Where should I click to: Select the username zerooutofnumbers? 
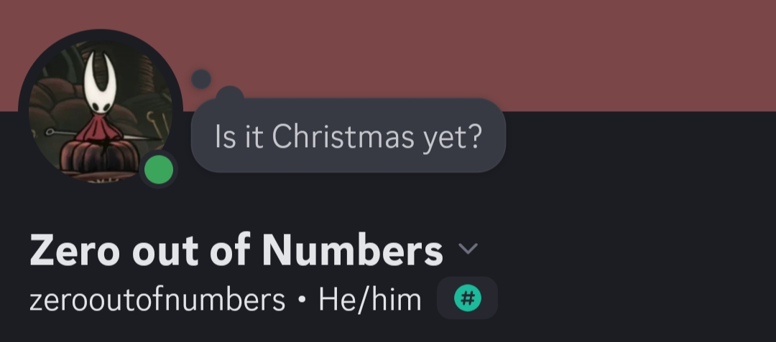pyautogui.click(x=157, y=299)
